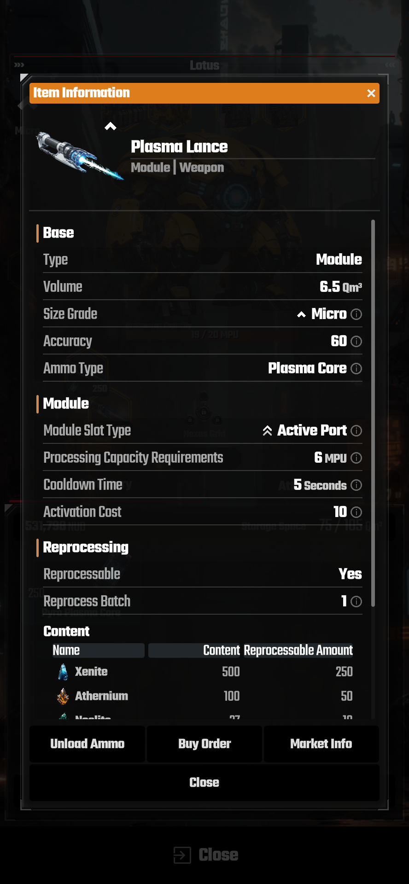Close the Item Information header with X
This screenshot has height=884, width=409.
(x=371, y=93)
